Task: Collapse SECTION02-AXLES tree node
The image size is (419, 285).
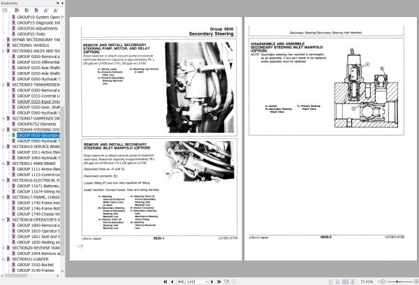Action: (x=3, y=51)
